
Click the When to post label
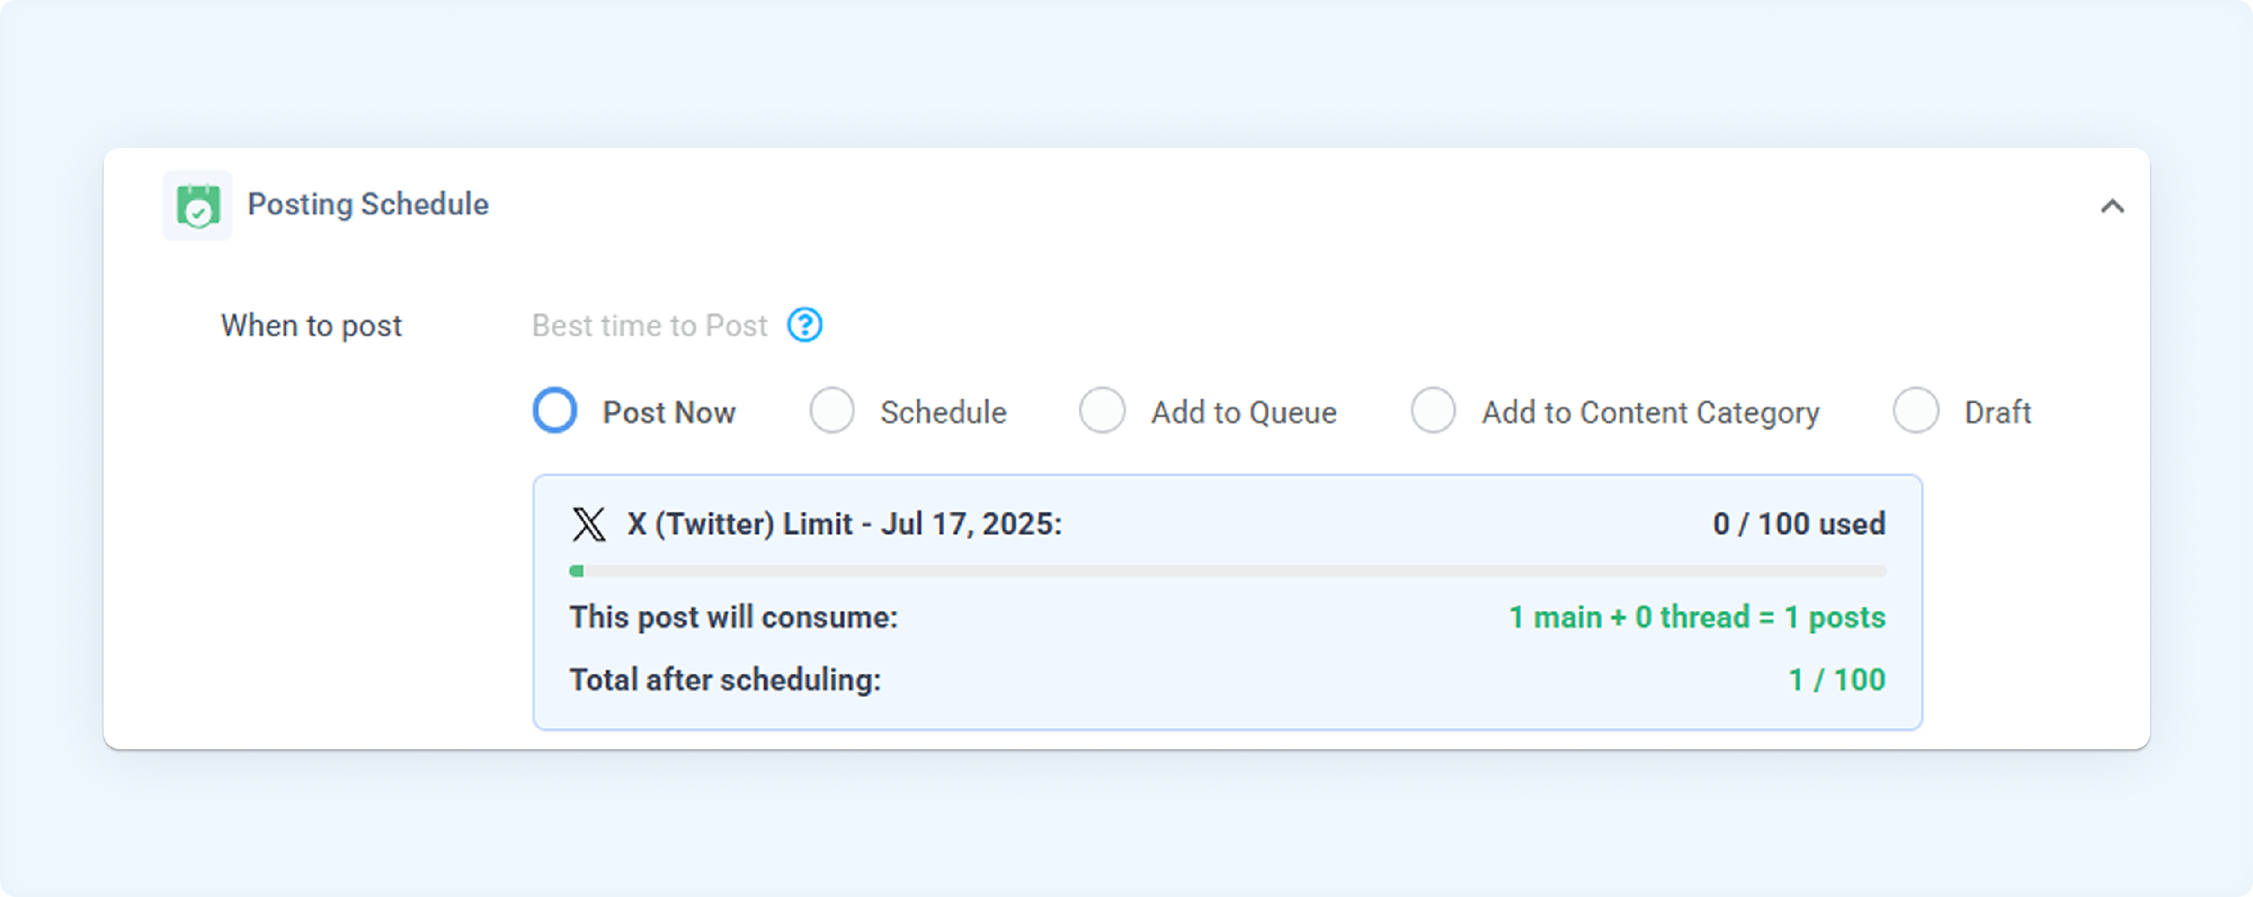[x=310, y=325]
